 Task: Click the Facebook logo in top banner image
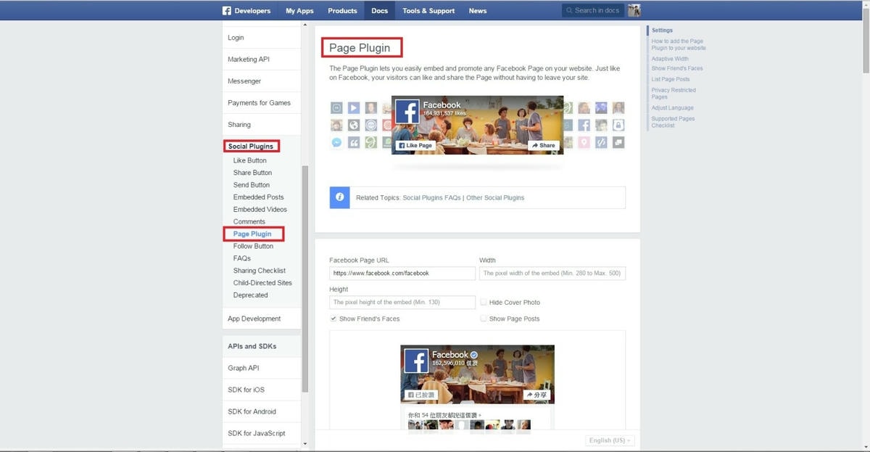click(407, 112)
